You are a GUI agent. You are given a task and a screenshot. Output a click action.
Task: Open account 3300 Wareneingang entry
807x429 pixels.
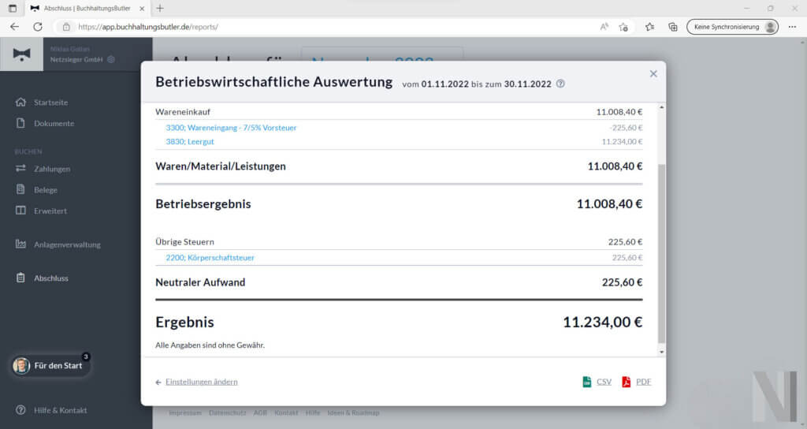coord(230,127)
